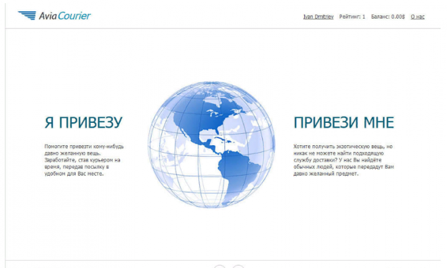Open the "О нас" link
447x268 pixels.
pos(417,17)
